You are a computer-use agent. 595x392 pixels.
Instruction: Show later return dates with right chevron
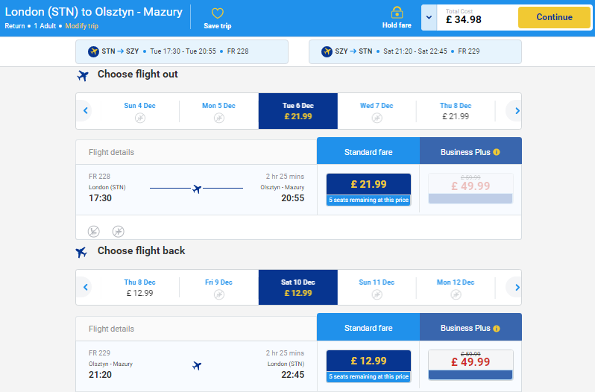[x=517, y=288]
